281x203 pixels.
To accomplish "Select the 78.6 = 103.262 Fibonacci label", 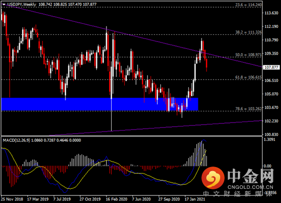I will click(x=249, y=109).
